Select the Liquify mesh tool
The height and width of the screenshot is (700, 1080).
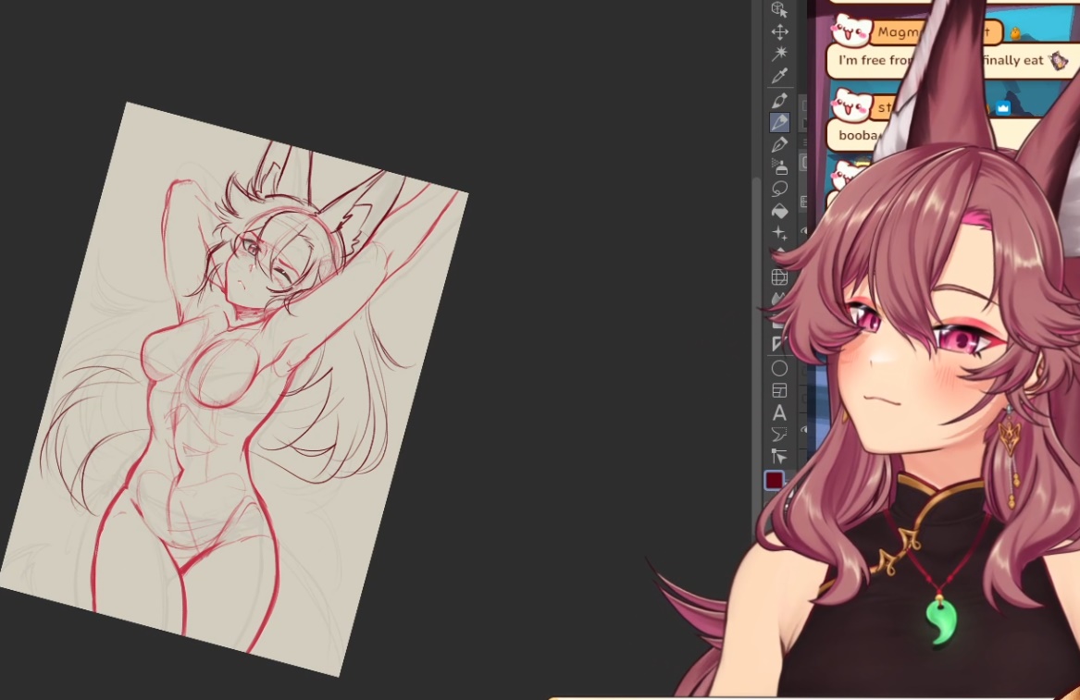click(x=780, y=277)
